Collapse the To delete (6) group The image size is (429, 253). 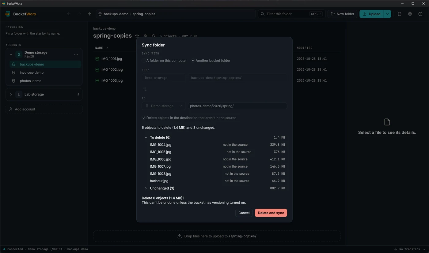pos(146,137)
